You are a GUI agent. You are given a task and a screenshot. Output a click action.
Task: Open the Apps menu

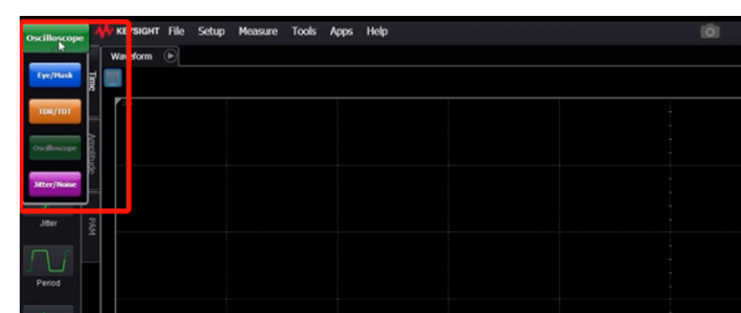pyautogui.click(x=341, y=32)
